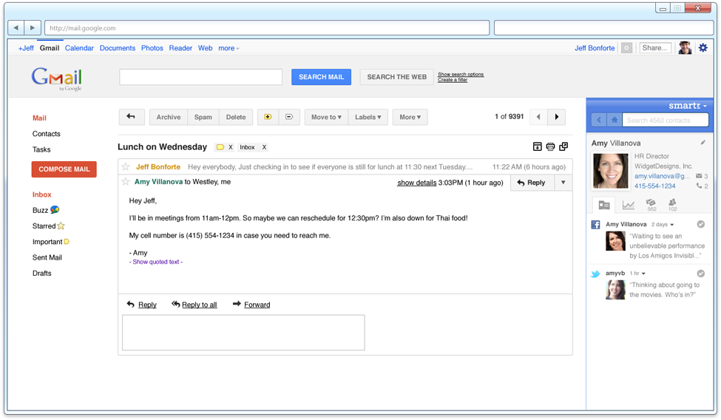Click Smartr back arrow button

(x=599, y=120)
